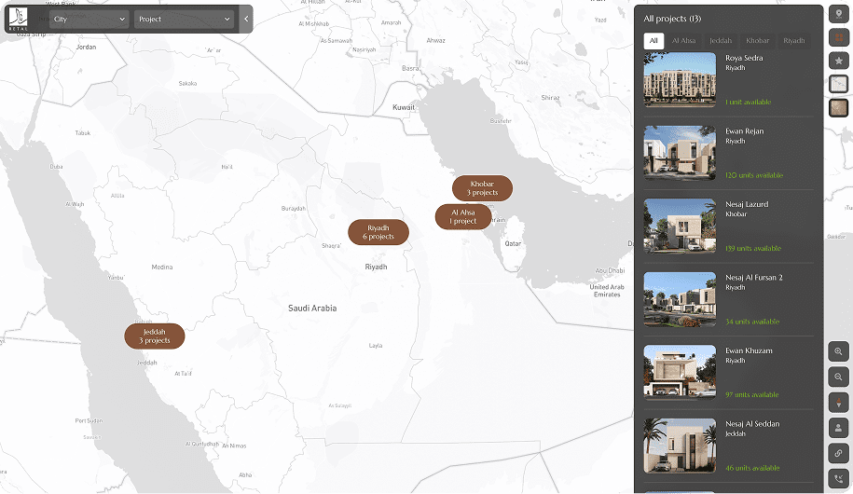Click the incoming call phone icon

839,478
